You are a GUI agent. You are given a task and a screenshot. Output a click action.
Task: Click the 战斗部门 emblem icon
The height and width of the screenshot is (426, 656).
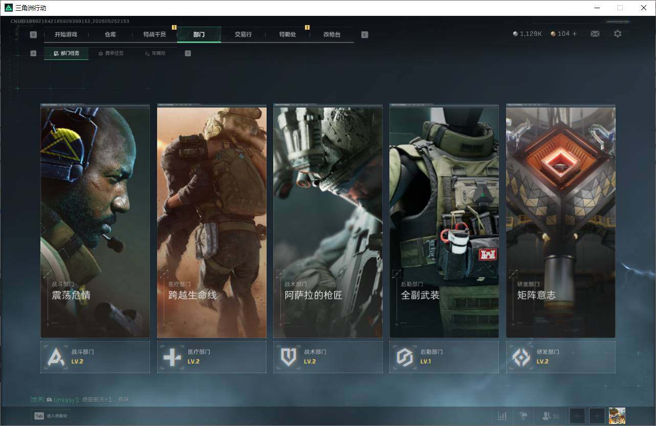point(56,357)
